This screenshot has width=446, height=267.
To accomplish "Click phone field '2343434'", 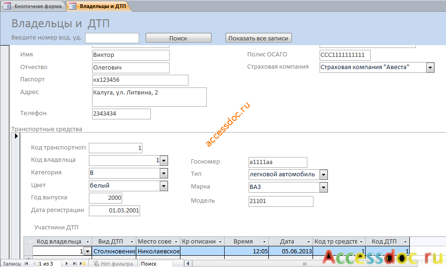I will point(121,114).
